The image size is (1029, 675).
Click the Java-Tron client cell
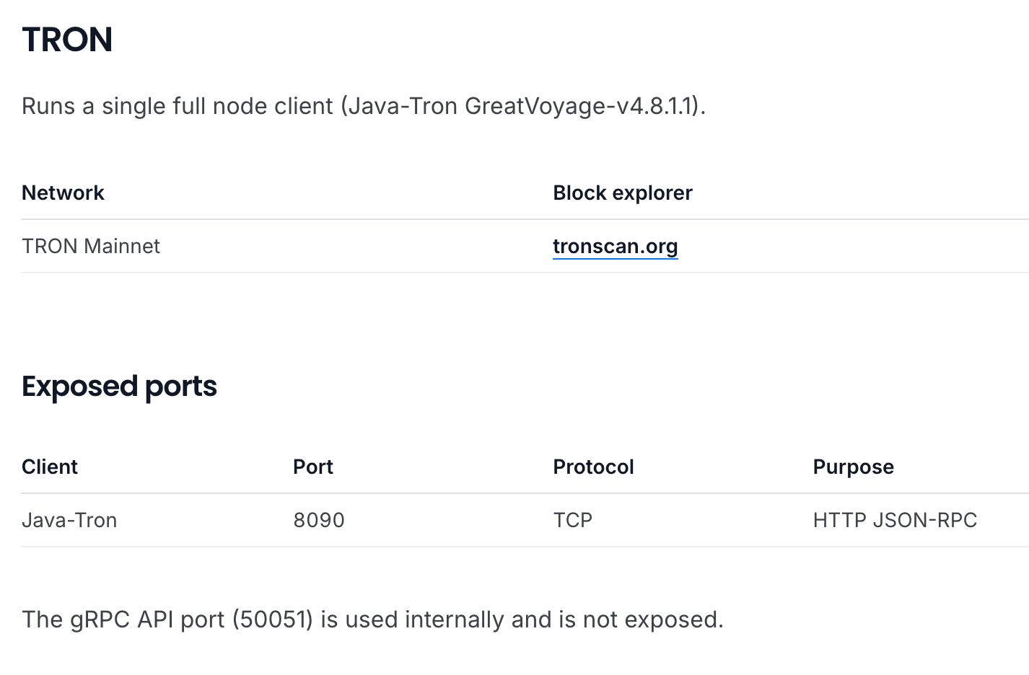tap(69, 520)
